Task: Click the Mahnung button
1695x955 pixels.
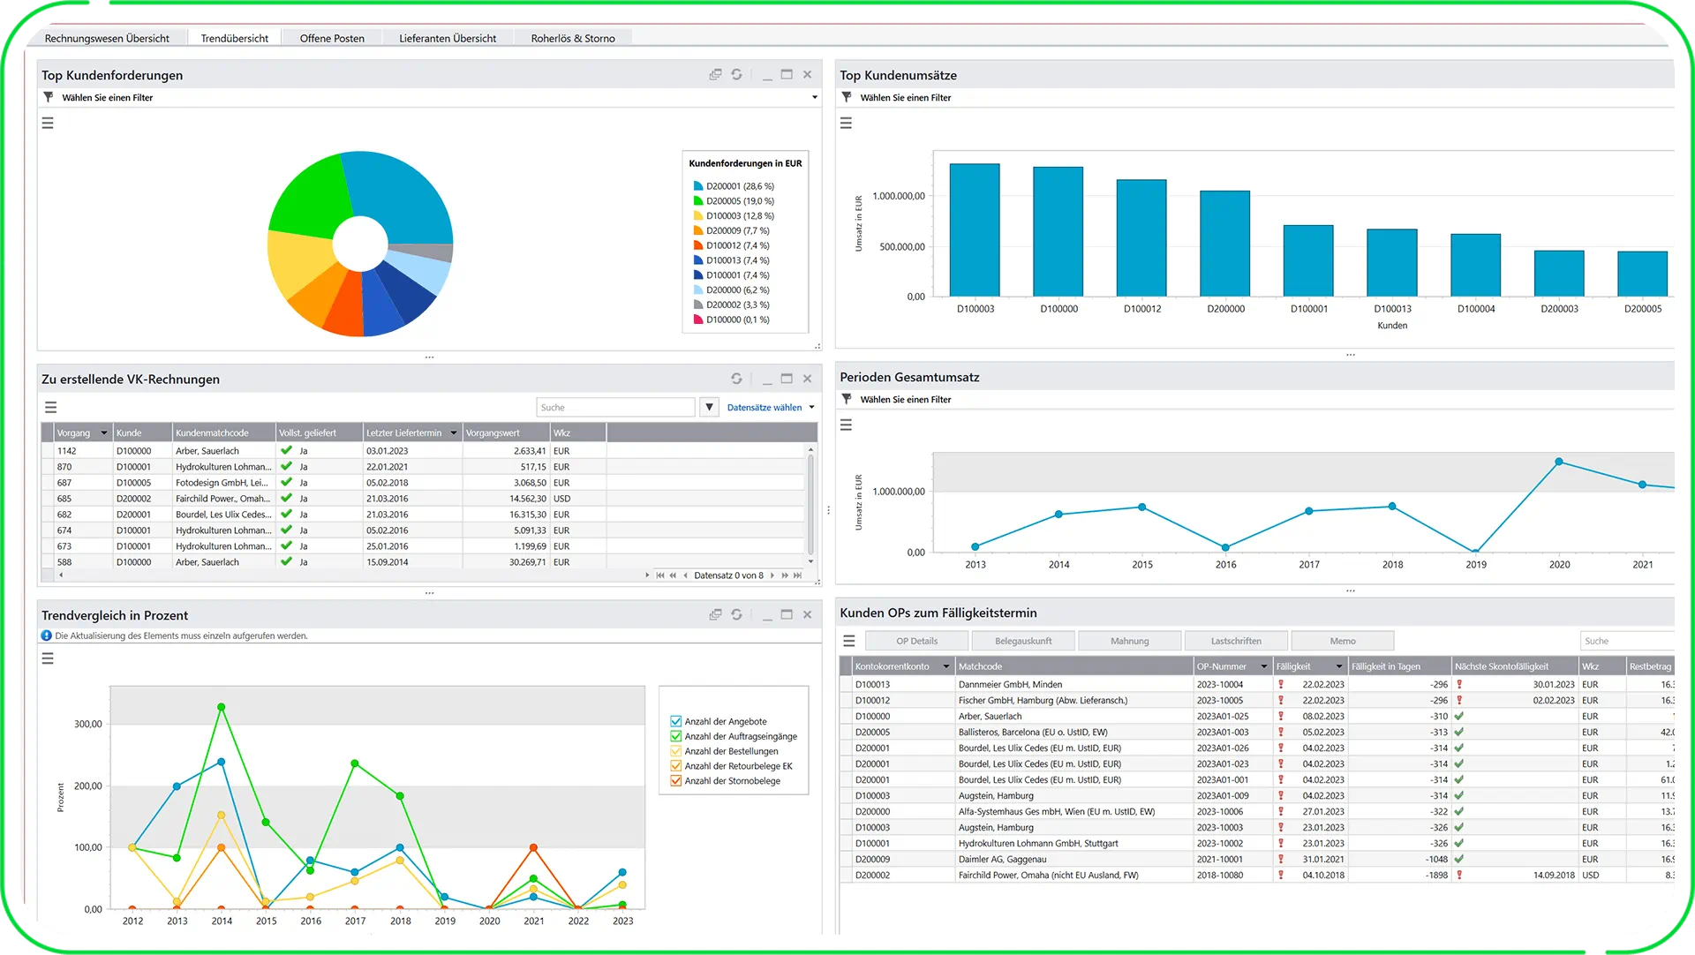Action: (1129, 642)
